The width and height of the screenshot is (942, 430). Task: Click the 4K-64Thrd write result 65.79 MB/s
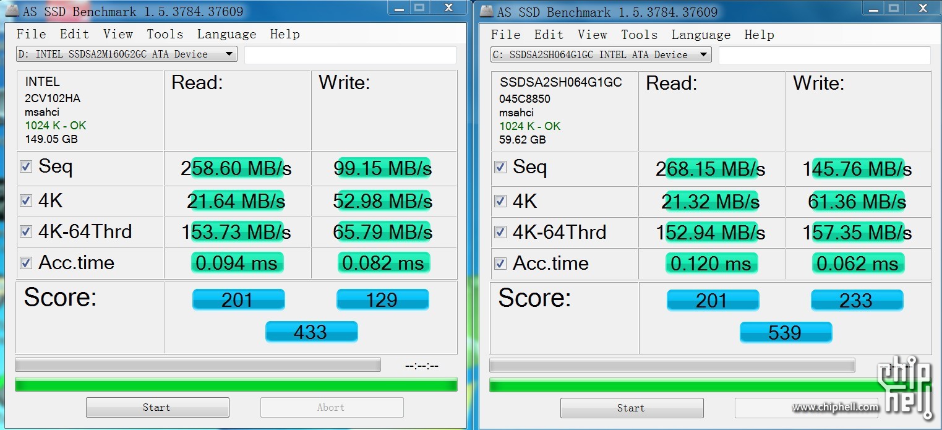click(383, 232)
